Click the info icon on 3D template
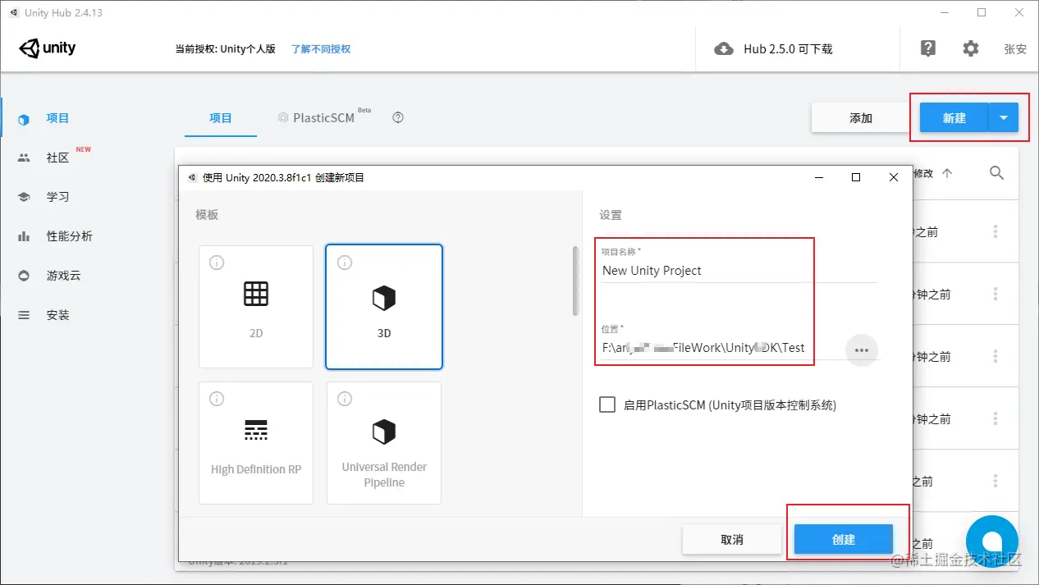Image resolution: width=1039 pixels, height=585 pixels. [x=345, y=263]
